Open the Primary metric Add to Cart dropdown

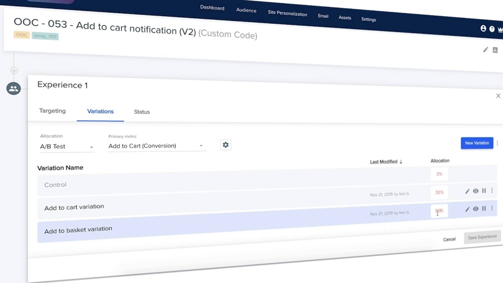coord(157,146)
